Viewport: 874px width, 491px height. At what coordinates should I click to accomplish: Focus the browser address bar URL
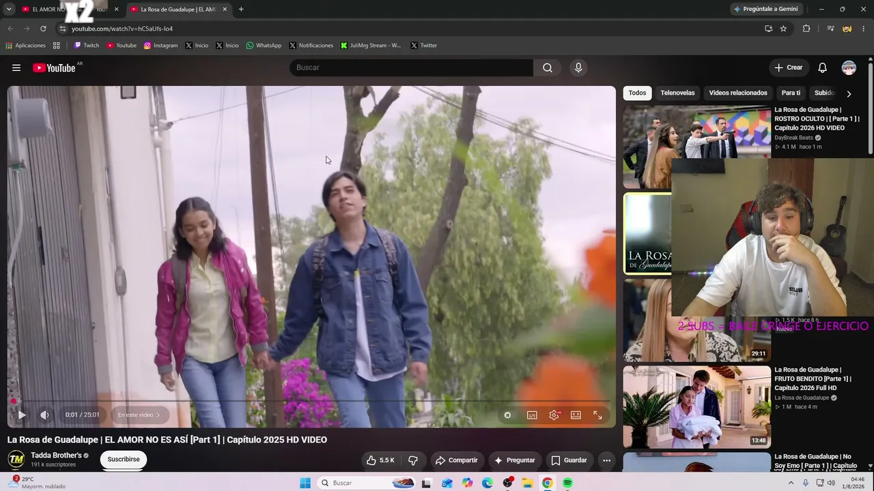[x=122, y=29]
